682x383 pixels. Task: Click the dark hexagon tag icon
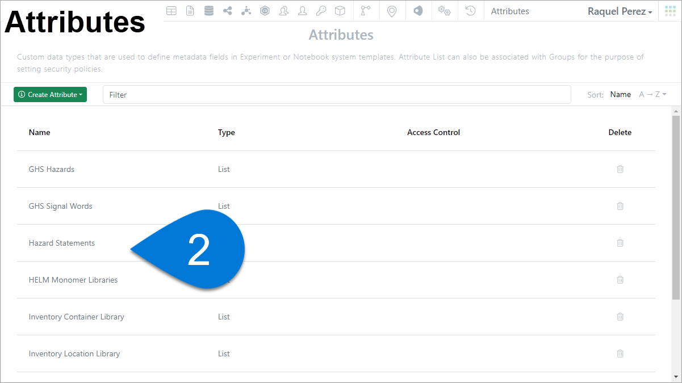pyautogui.click(x=418, y=11)
